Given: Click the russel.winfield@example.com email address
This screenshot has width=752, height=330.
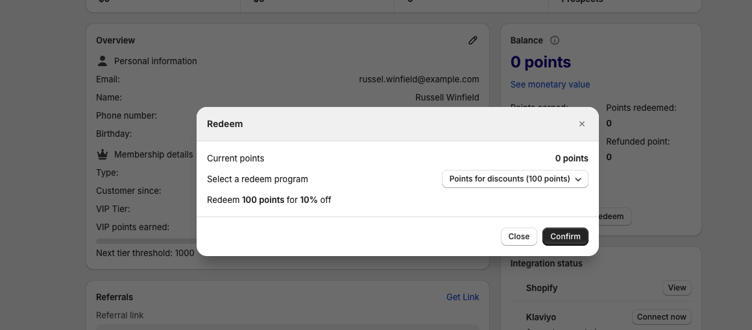Looking at the screenshot, I should click(419, 79).
